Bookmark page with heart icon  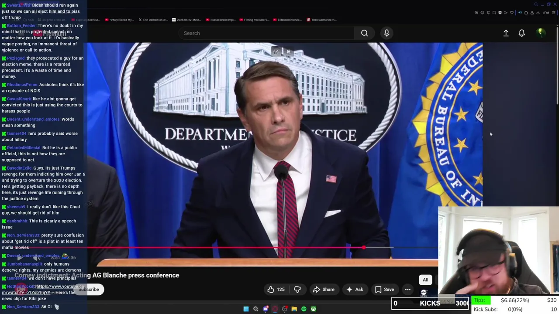click(x=512, y=13)
